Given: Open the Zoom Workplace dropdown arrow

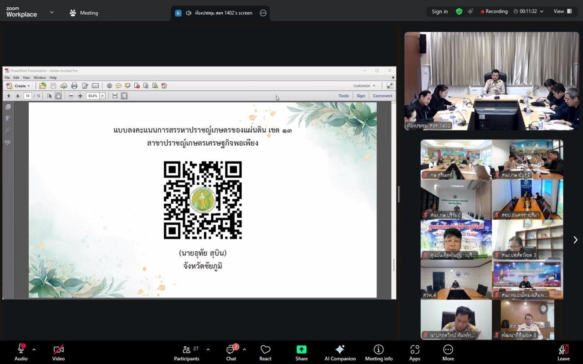Looking at the screenshot, I should [51, 12].
